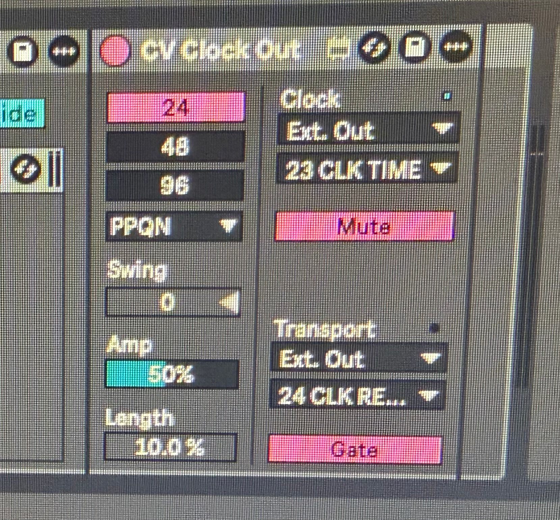Save CV Clock Out preset icon

click(x=414, y=48)
